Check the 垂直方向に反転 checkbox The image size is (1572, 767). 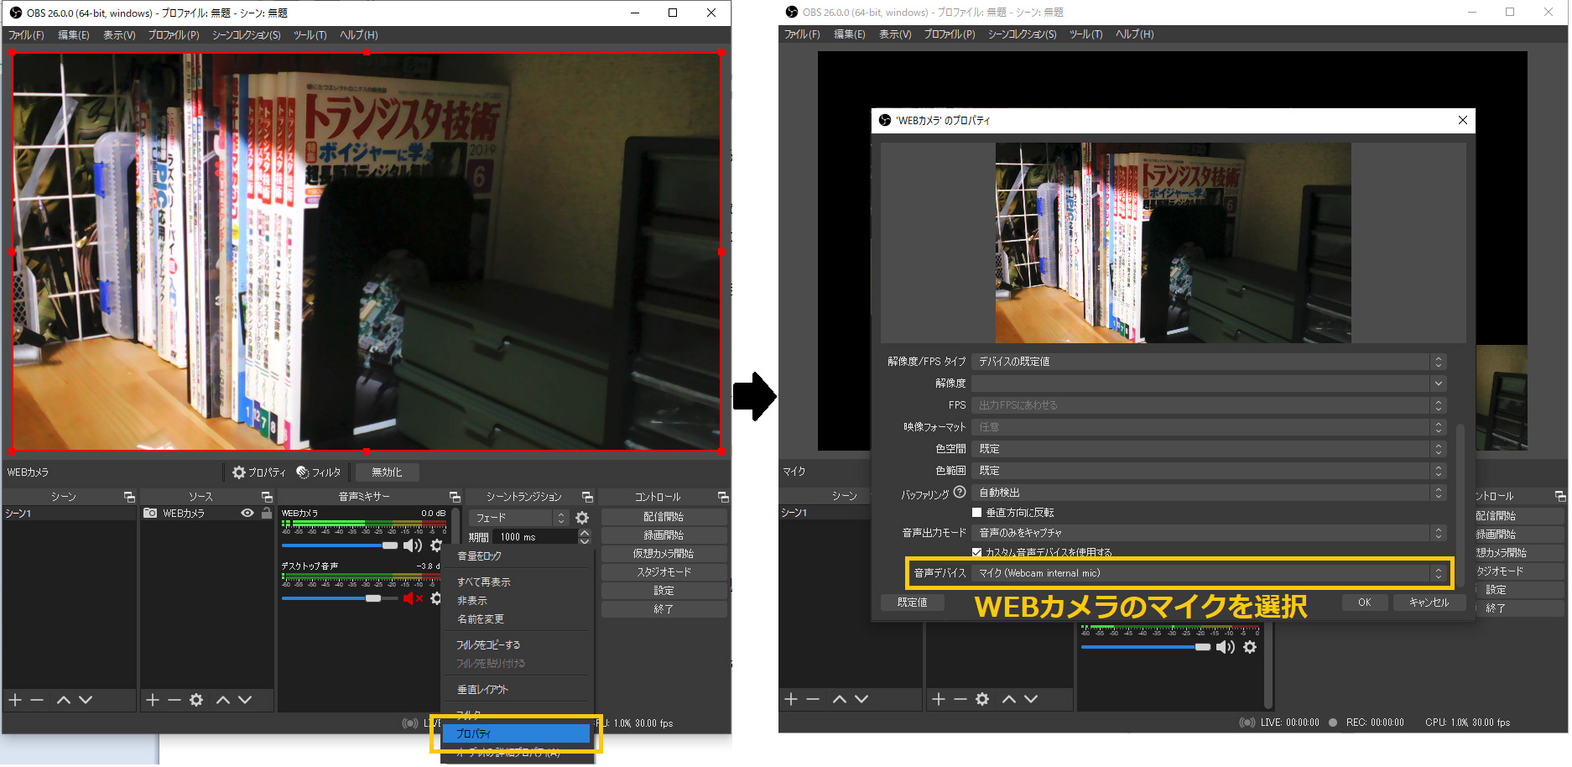[x=976, y=513]
